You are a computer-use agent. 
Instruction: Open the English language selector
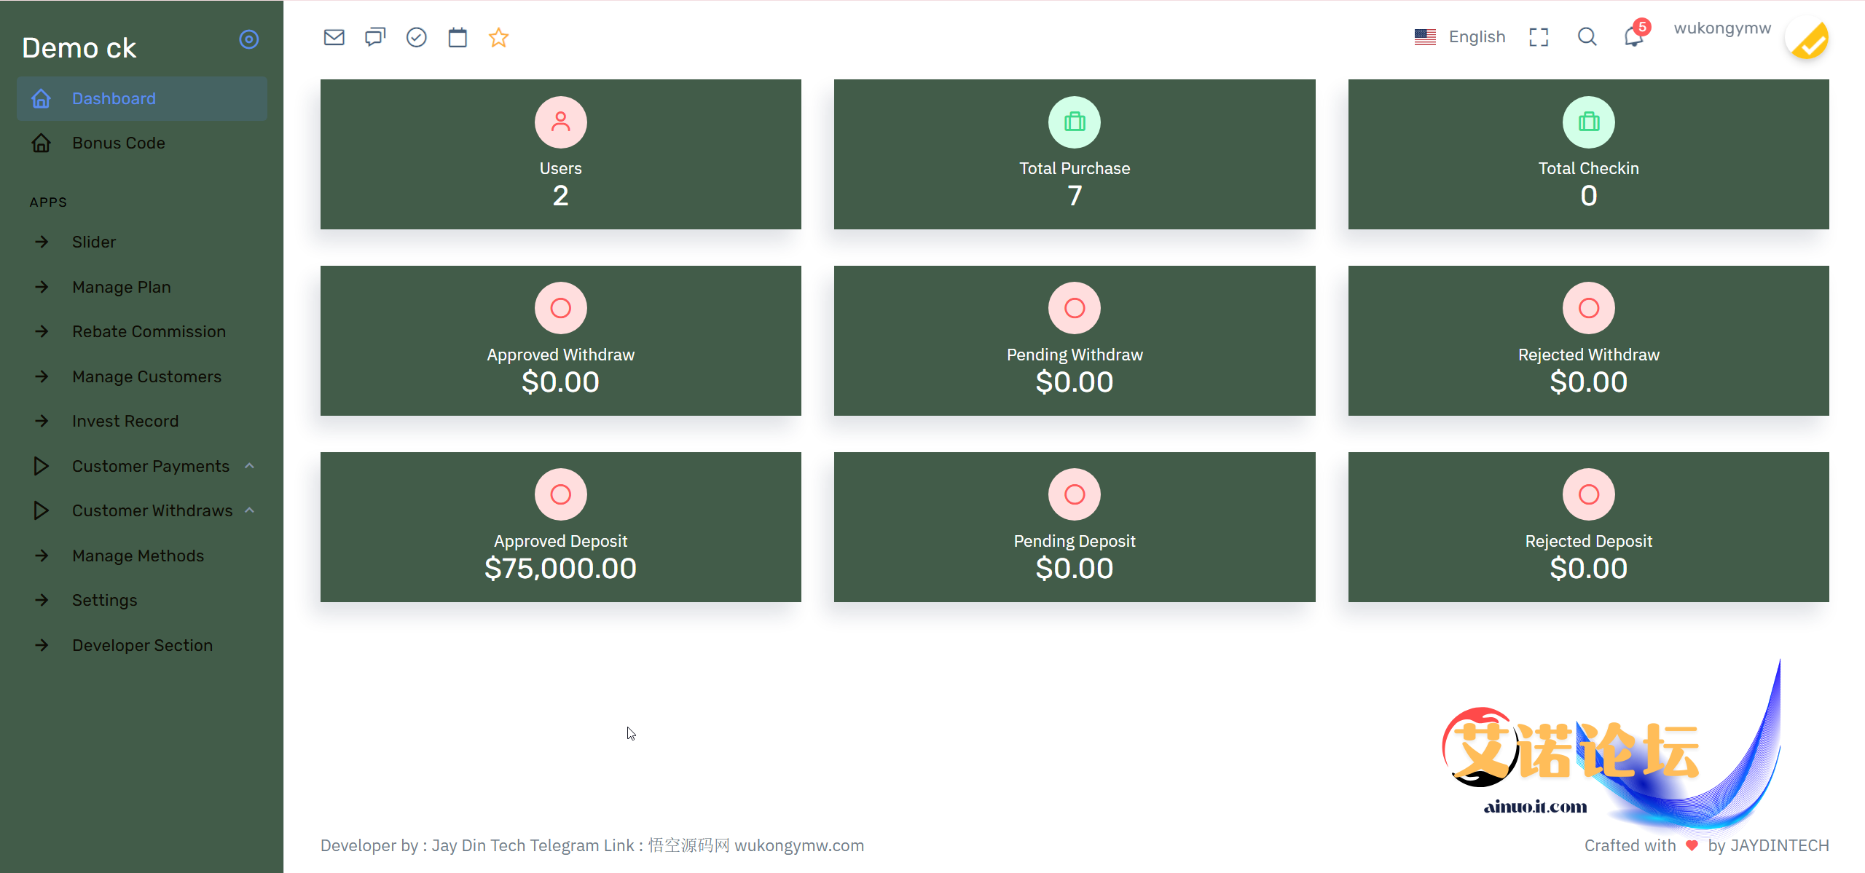(x=1460, y=37)
